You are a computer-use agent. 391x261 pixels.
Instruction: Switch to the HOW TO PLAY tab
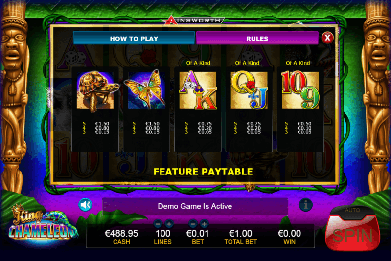coord(134,38)
